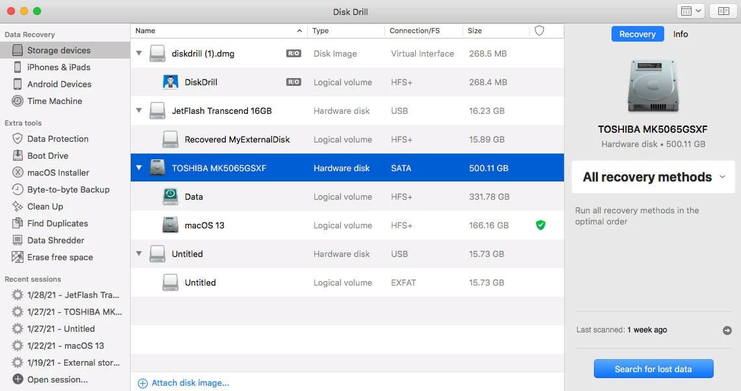Screen dimensions: 741x391
Task: Load session 1/19/21 External storage
Action: pyautogui.click(x=74, y=363)
